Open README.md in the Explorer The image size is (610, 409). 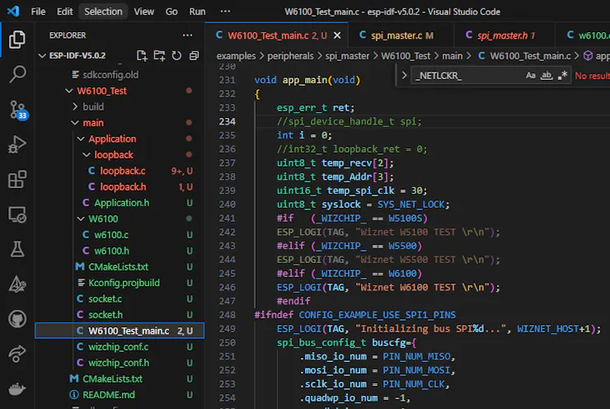pos(120,395)
